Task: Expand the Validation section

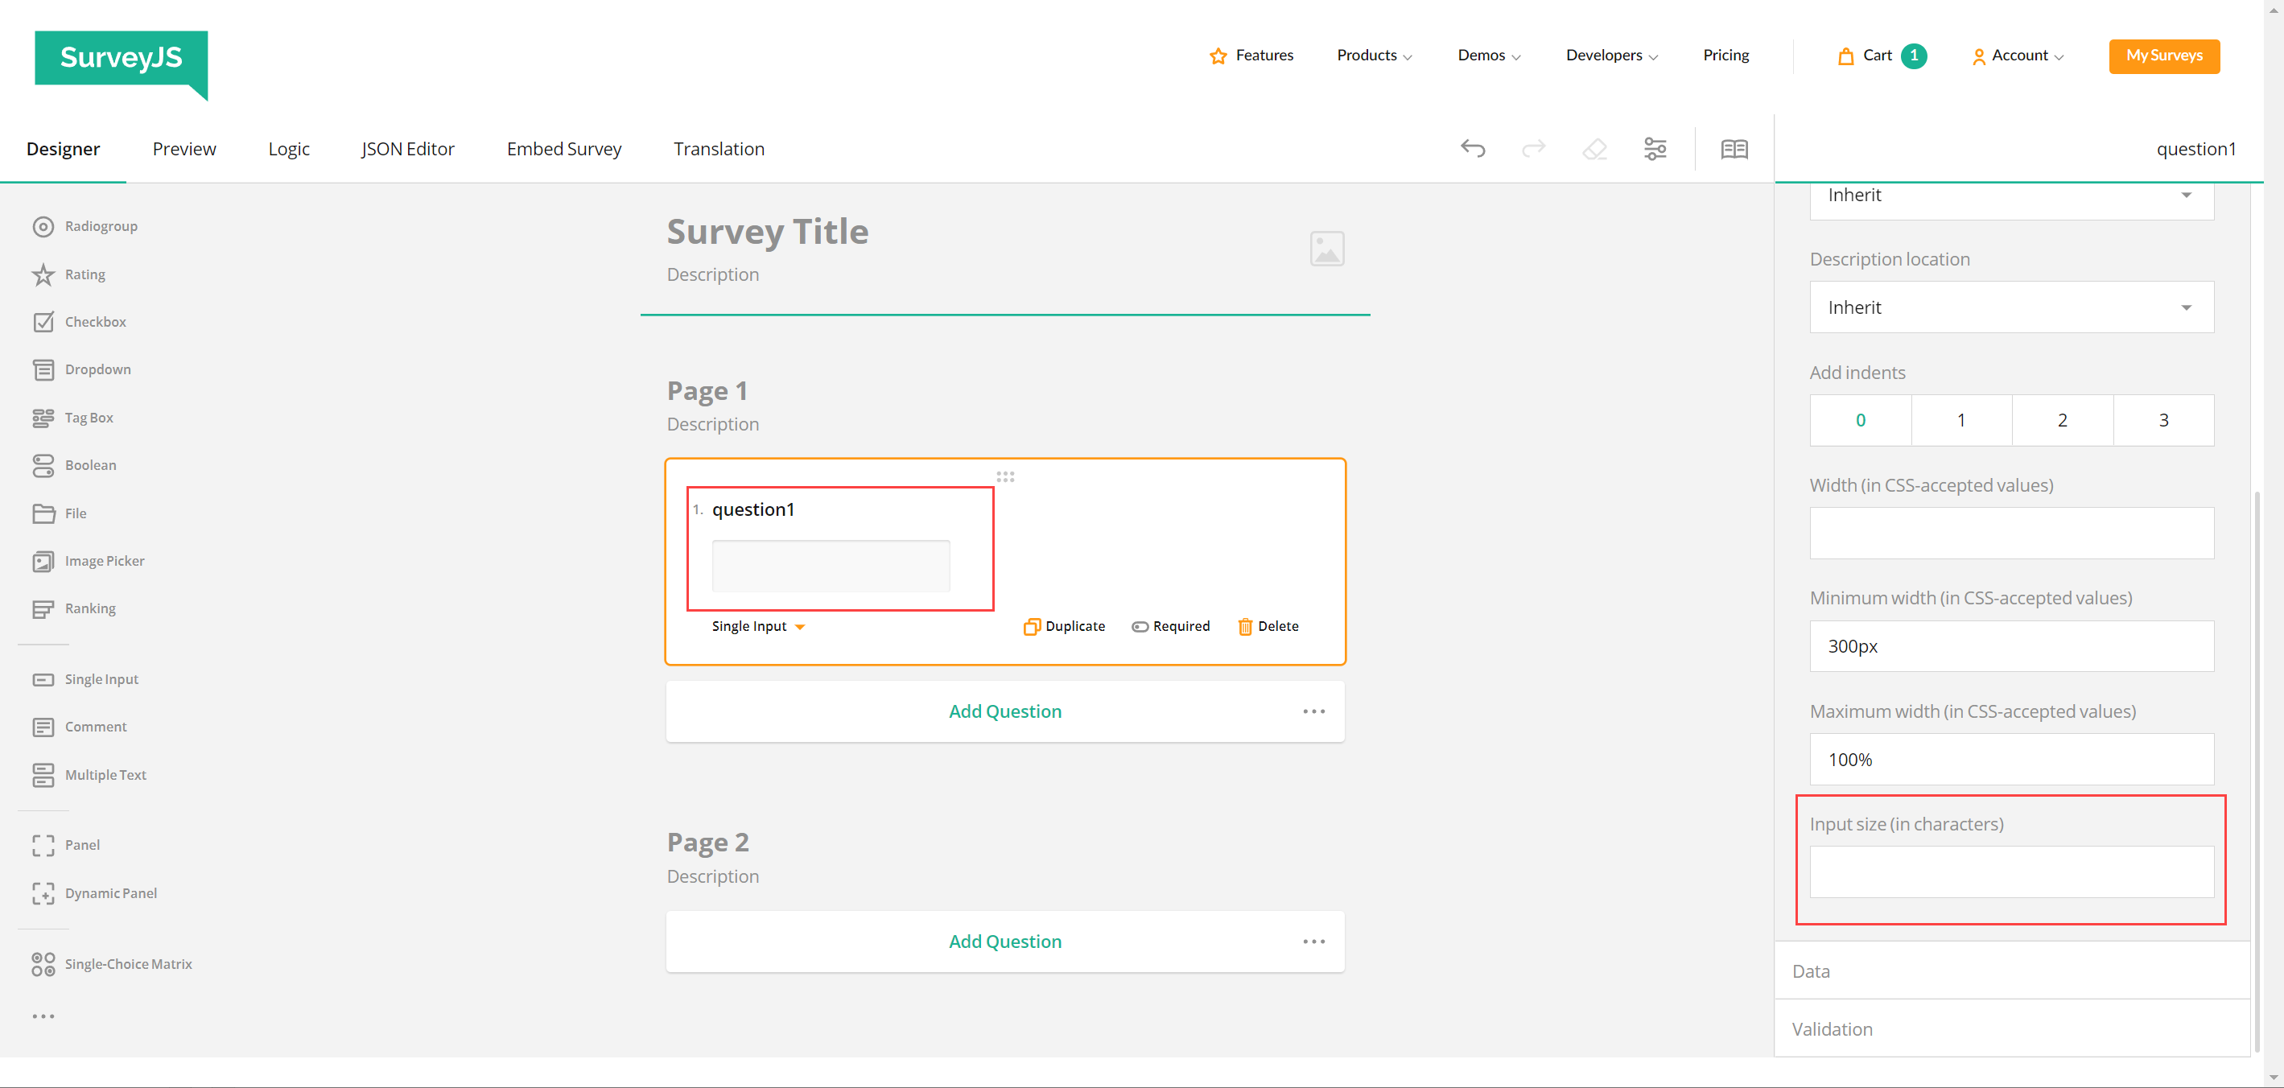Action: coord(1833,1028)
